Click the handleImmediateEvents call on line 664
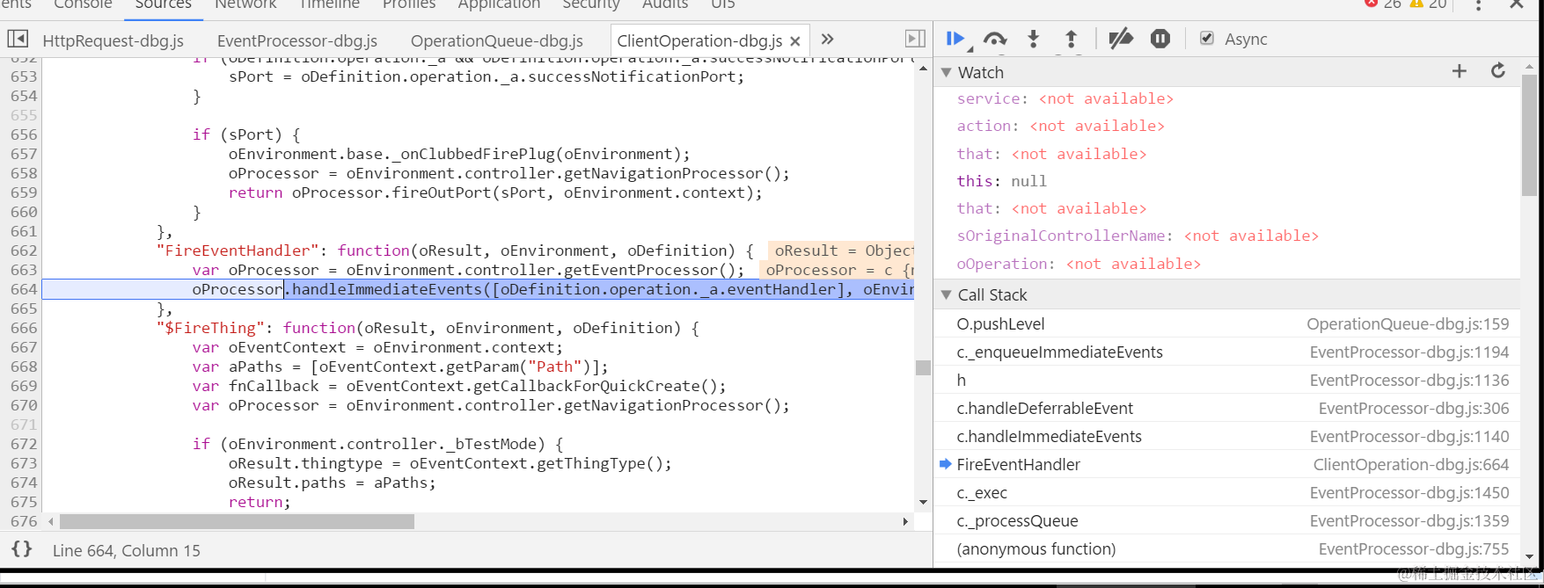Image resolution: width=1544 pixels, height=588 pixels. click(x=387, y=289)
